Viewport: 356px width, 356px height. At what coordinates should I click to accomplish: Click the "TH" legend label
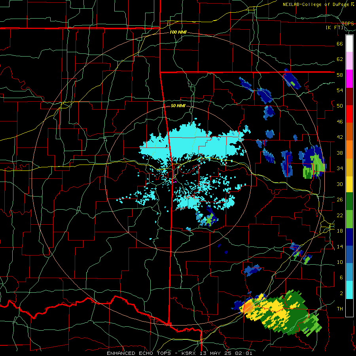pos(340,309)
